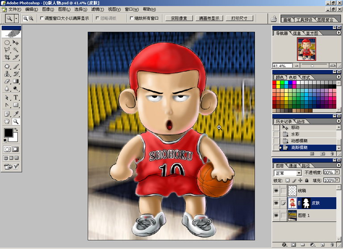Create new layer group folder
This screenshot has height=249, width=343.
click(x=303, y=245)
